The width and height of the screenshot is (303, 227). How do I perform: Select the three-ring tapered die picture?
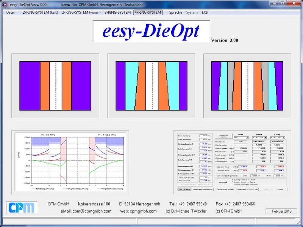(x=151, y=86)
